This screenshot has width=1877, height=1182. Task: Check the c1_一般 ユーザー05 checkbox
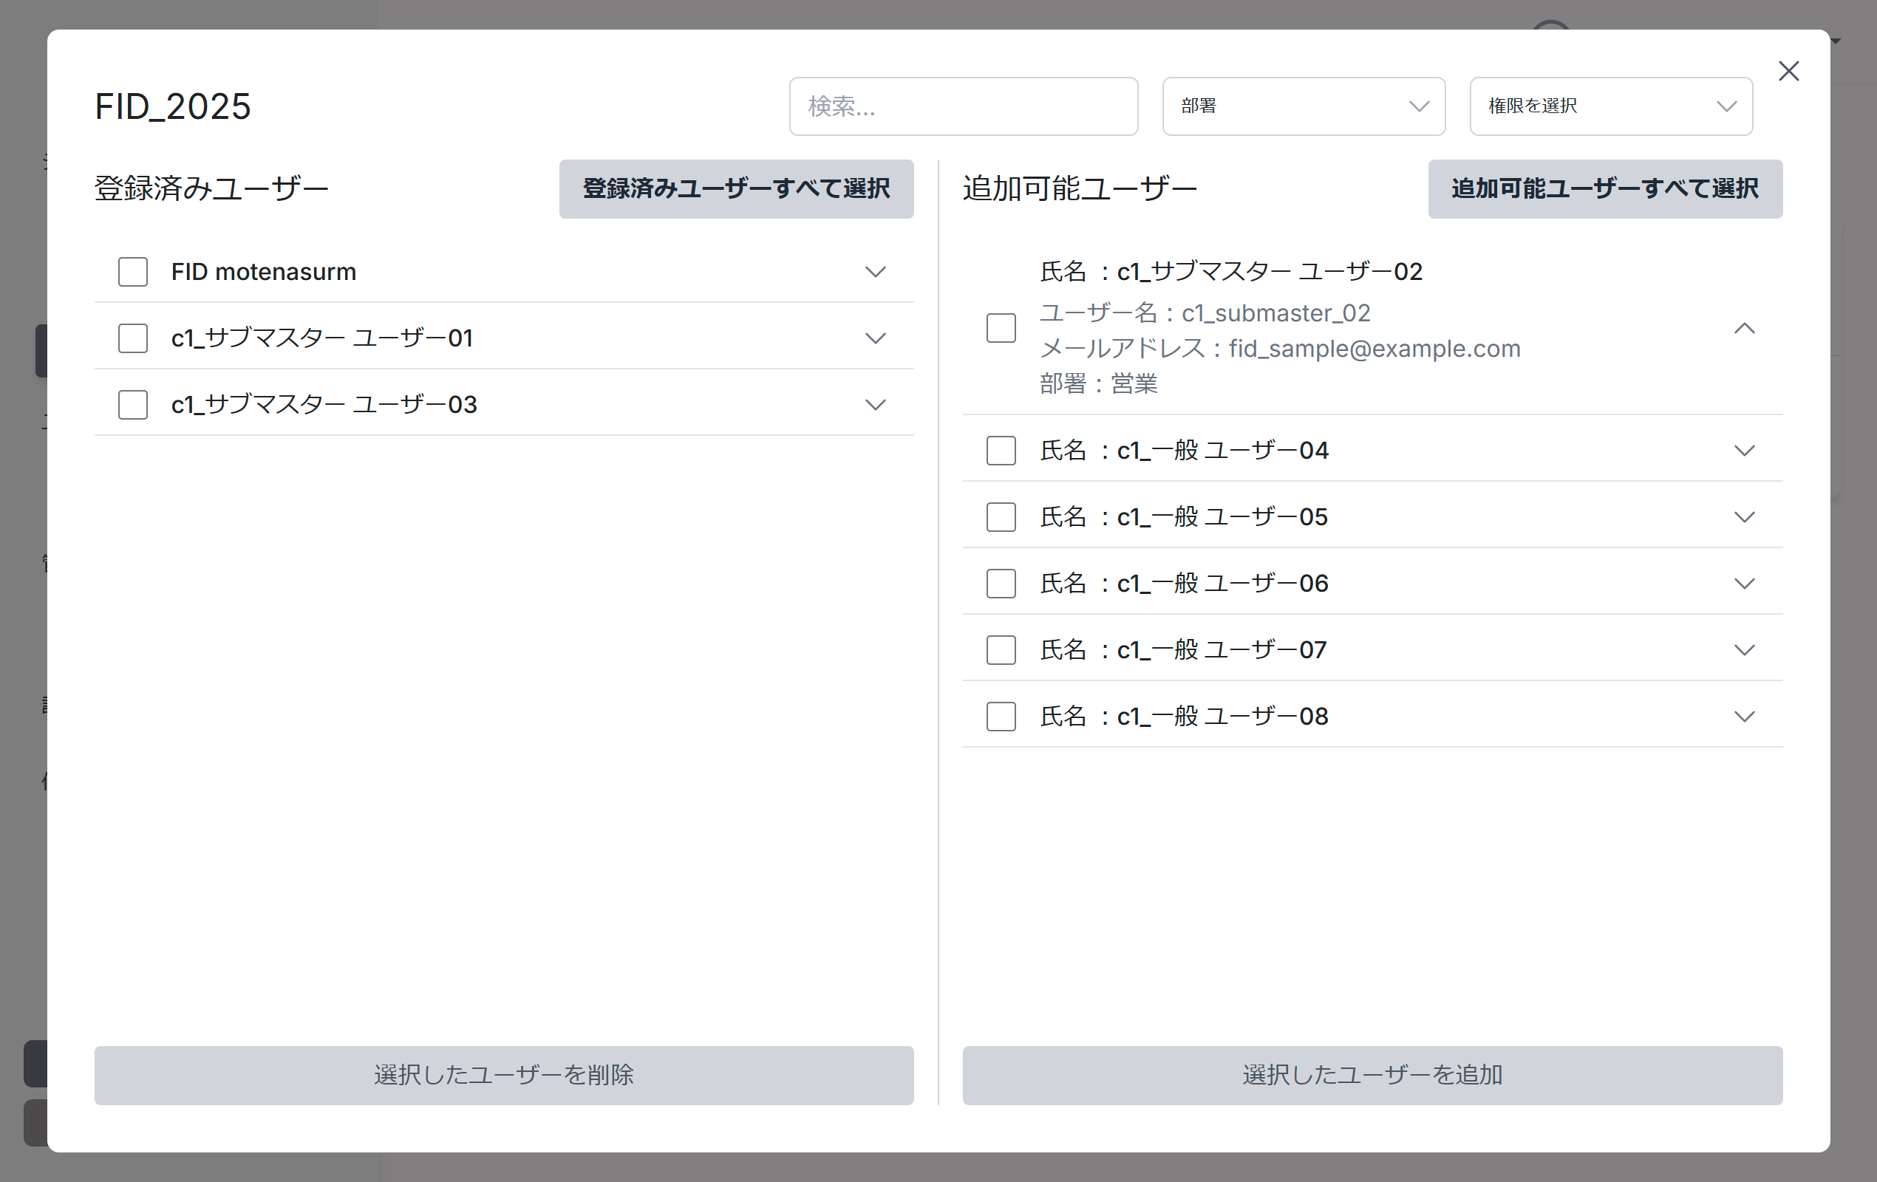(x=1001, y=516)
